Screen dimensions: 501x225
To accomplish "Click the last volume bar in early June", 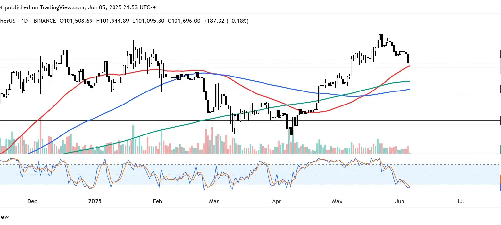I will click(x=410, y=153).
